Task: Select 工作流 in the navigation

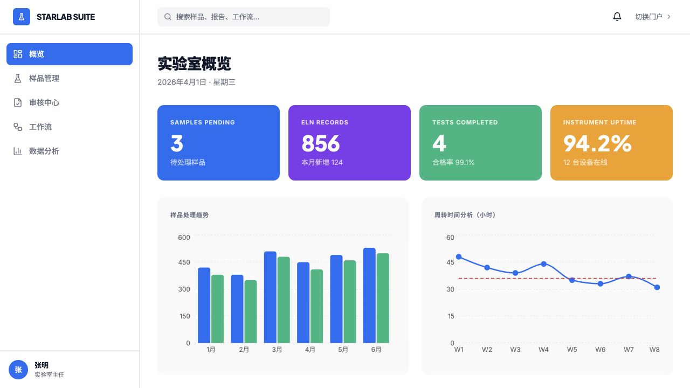Action: 70,127
